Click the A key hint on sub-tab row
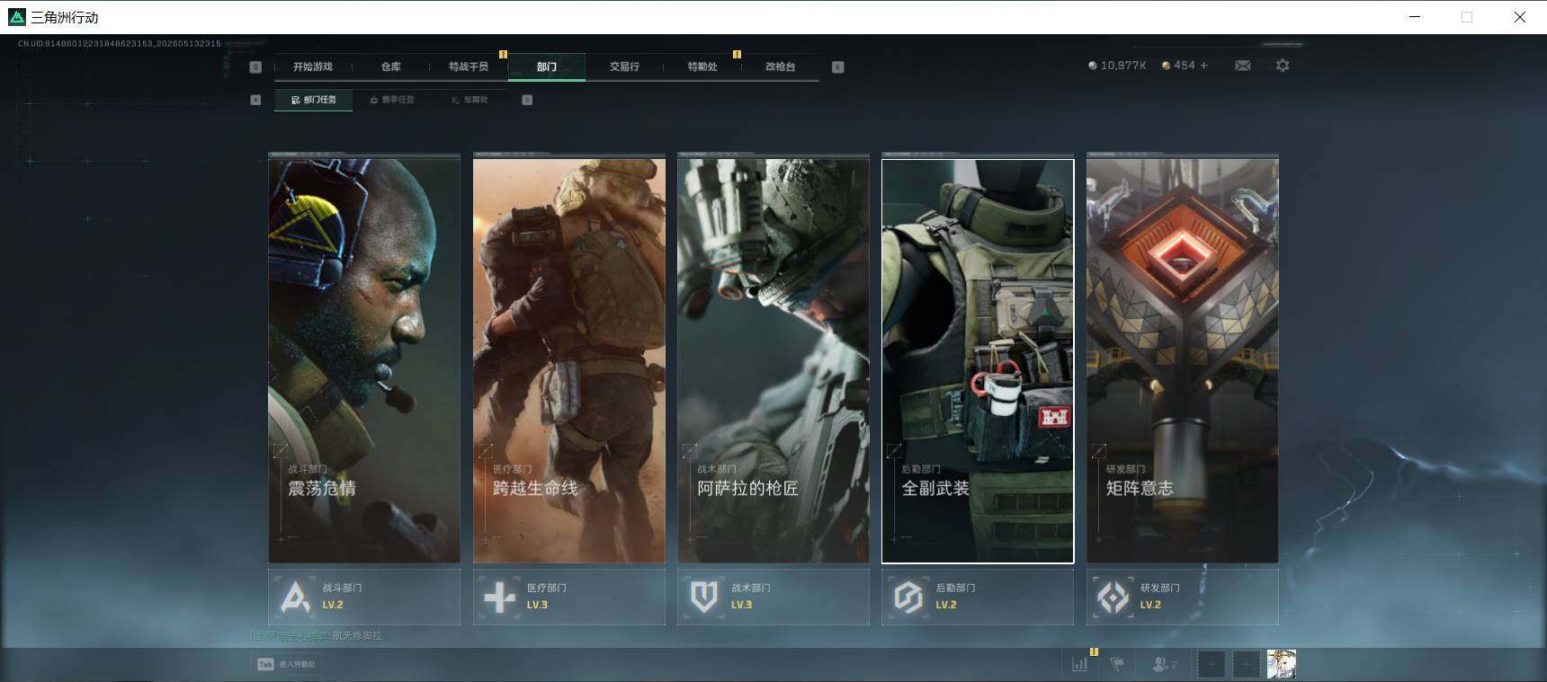The height and width of the screenshot is (682, 1547). click(255, 100)
